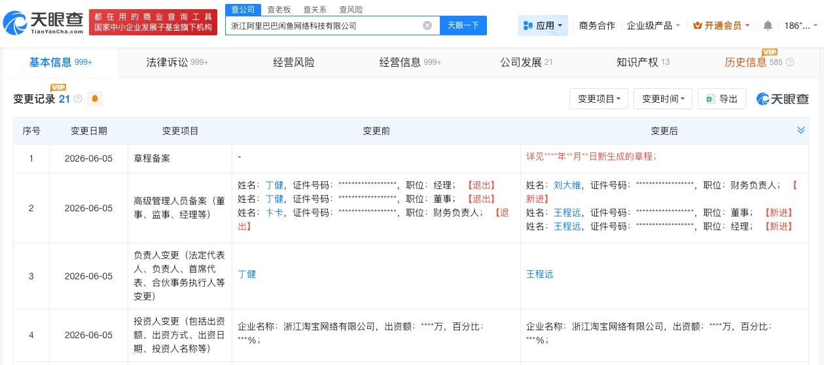Switch to 经营信息 tab
The image size is (824, 365).
410,62
